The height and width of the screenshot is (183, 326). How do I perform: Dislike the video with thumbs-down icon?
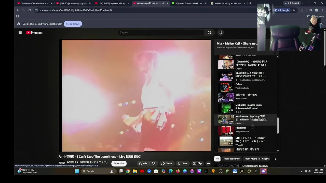tap(154, 163)
